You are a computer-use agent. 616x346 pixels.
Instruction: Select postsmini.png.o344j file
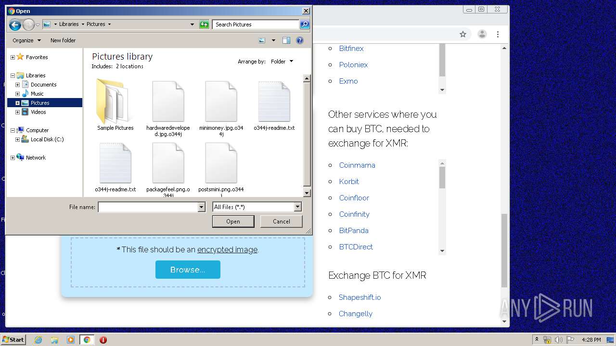tap(221, 170)
